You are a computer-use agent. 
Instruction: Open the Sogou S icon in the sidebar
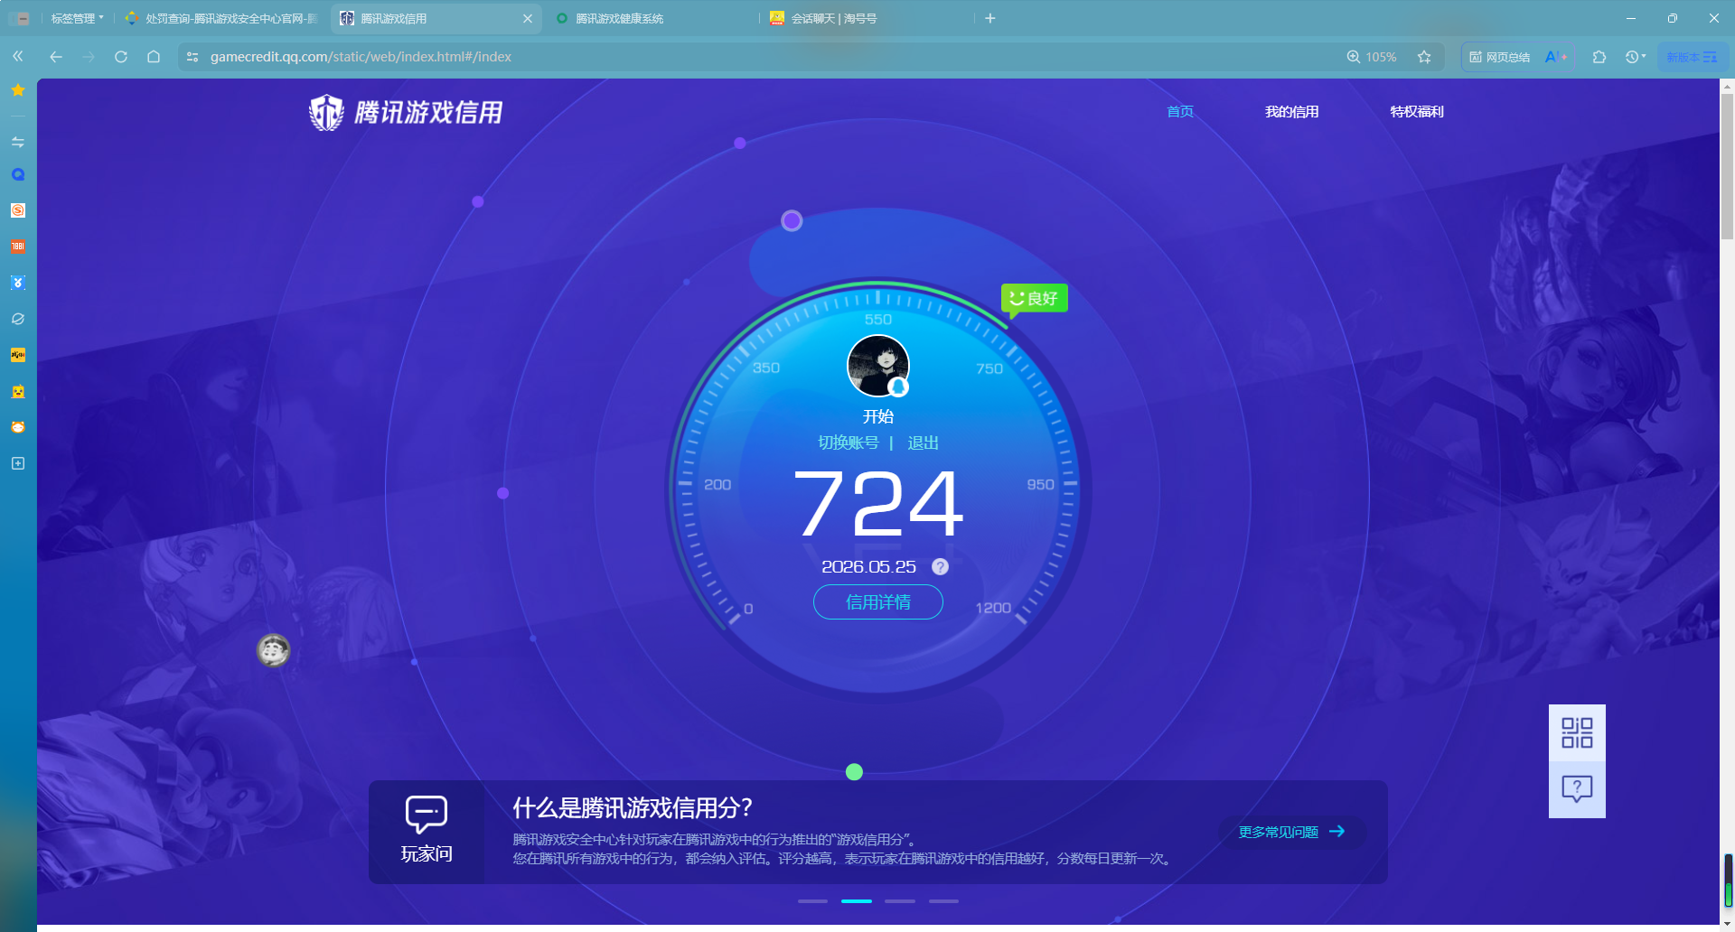pos(18,210)
